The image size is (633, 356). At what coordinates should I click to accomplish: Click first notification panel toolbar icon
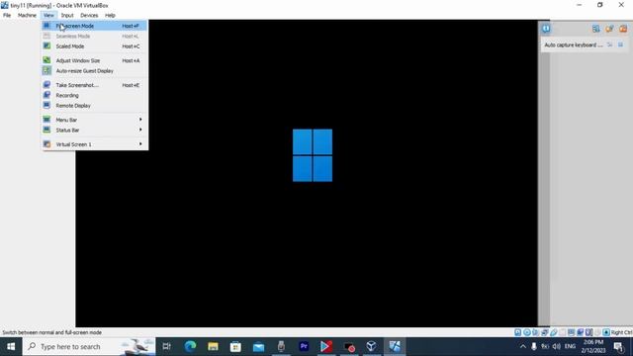pos(595,29)
